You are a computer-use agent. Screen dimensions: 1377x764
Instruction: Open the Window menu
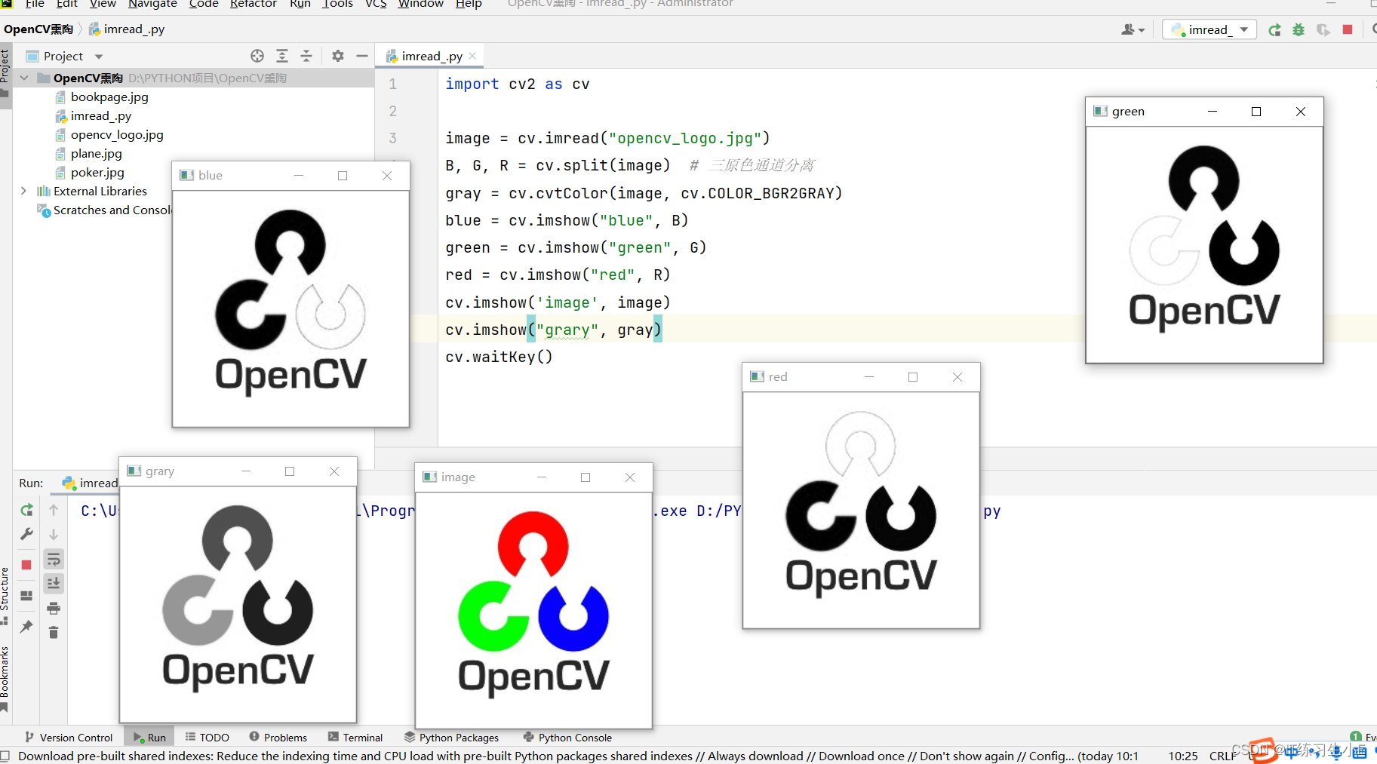coord(420,4)
